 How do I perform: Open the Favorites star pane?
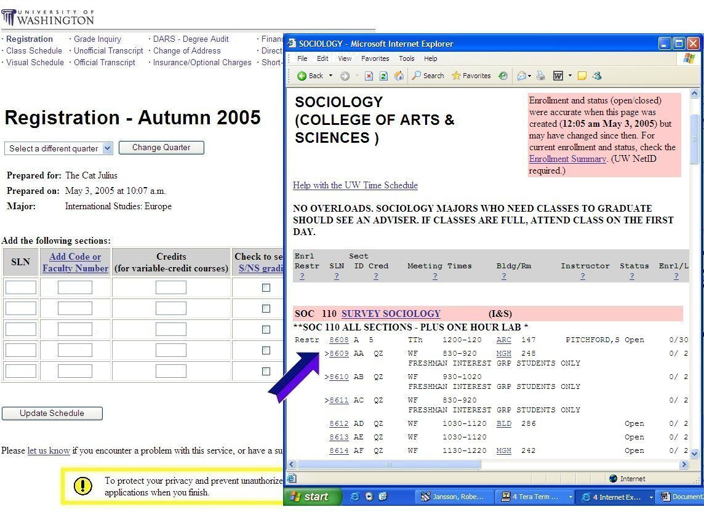(x=471, y=76)
